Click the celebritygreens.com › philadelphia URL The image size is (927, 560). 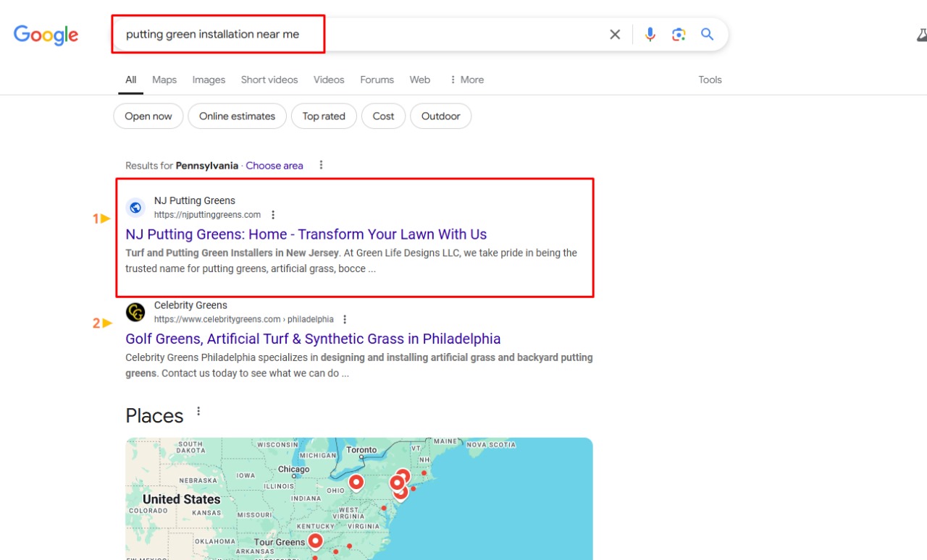[244, 319]
